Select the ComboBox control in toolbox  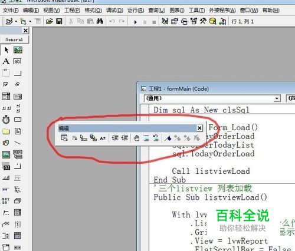[6, 96]
